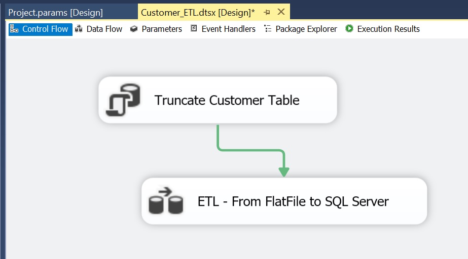
Task: Click the Package Explorer tree icon
Action: (x=268, y=28)
